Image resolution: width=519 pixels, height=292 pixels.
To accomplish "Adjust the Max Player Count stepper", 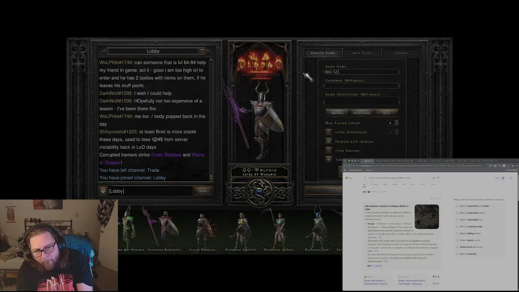I will [397, 123].
